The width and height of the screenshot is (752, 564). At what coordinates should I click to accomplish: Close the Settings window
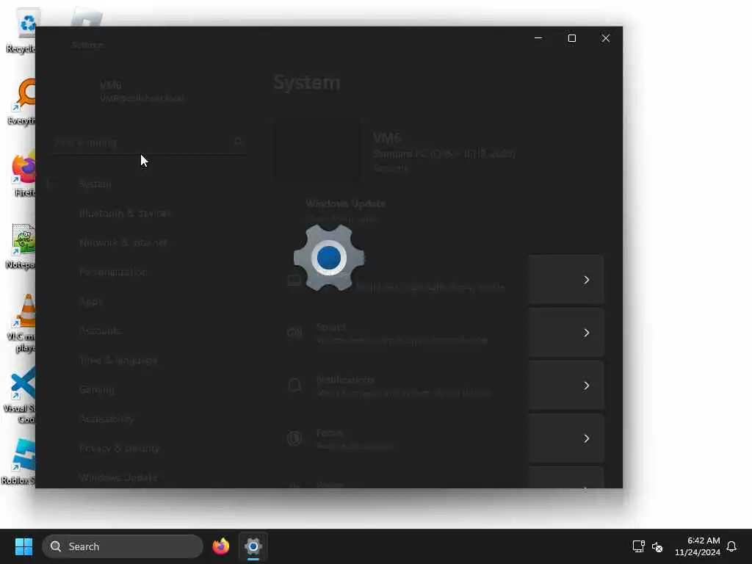coord(606,38)
